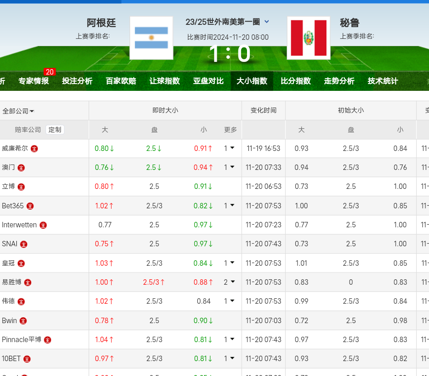Click the red 主 icon beside 威廉希尔

[34, 149]
